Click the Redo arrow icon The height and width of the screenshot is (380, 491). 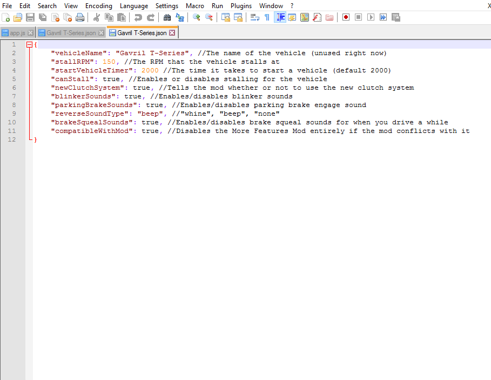[x=150, y=17]
